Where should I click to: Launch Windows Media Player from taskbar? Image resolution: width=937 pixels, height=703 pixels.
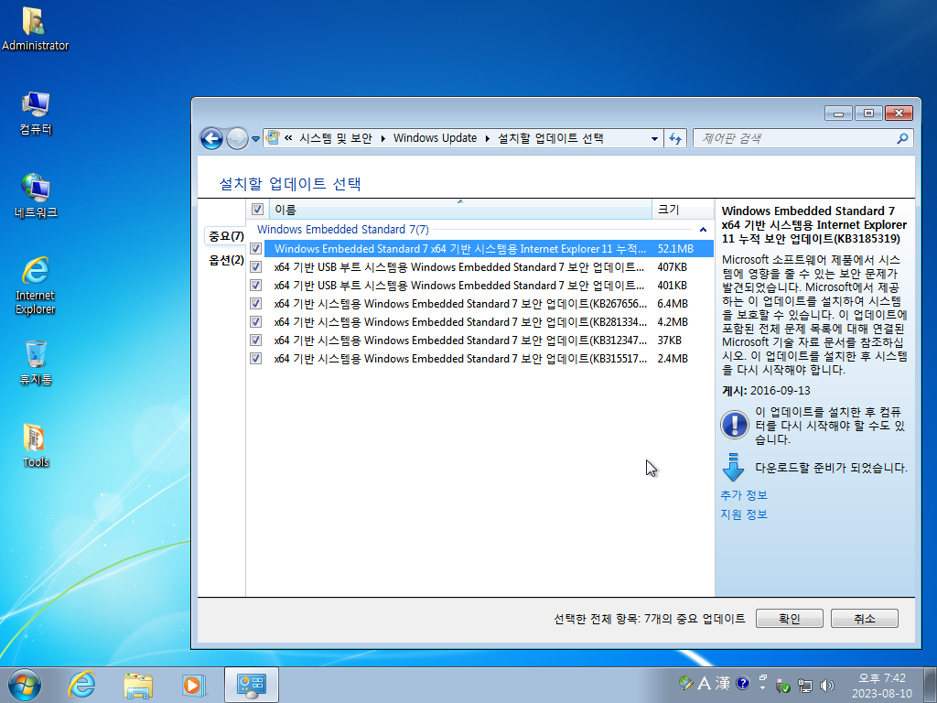tap(194, 685)
